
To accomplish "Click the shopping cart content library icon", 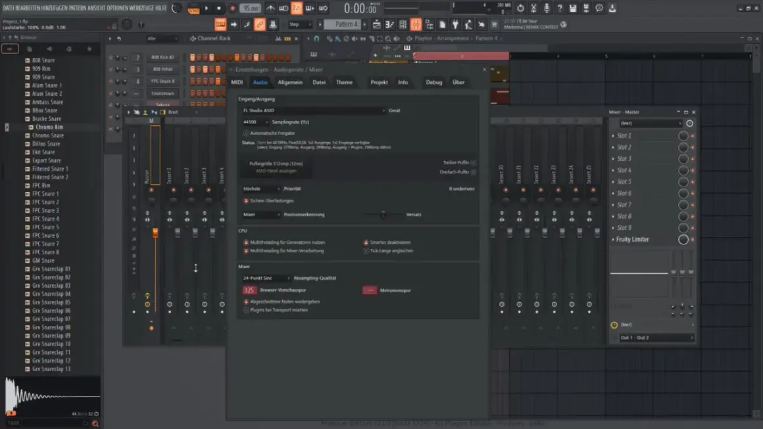I will [x=495, y=24].
